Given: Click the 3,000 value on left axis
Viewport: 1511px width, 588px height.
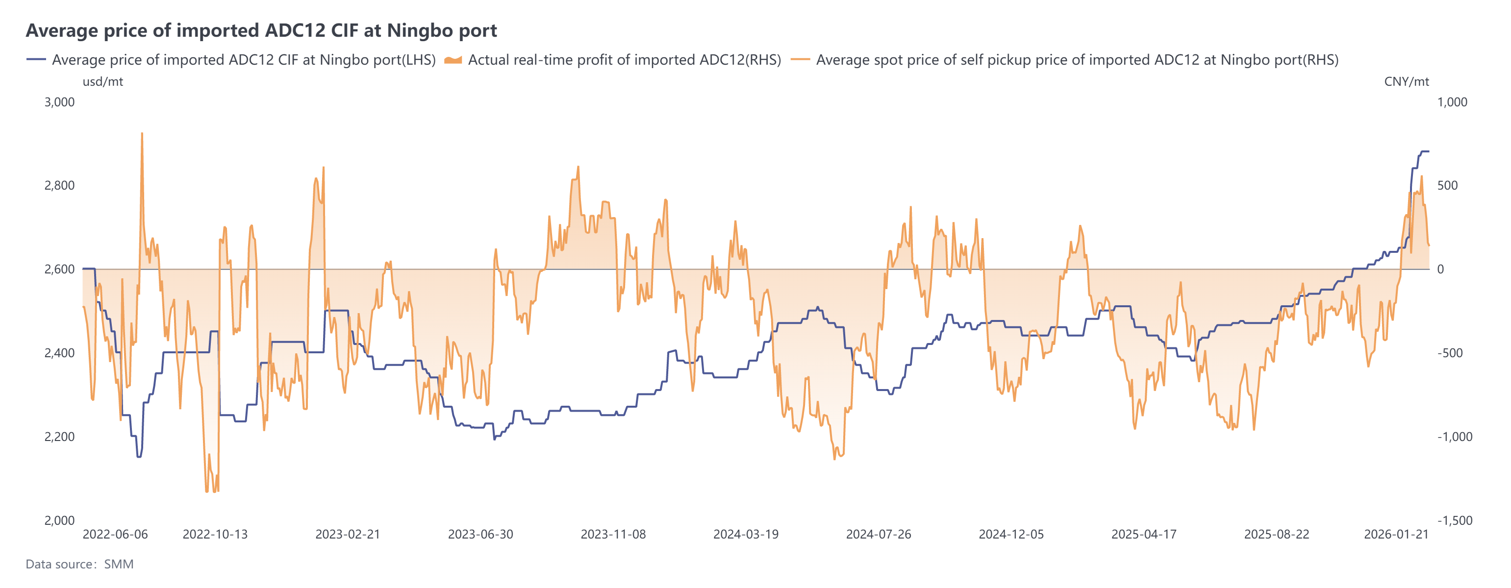Looking at the screenshot, I should coord(60,102).
